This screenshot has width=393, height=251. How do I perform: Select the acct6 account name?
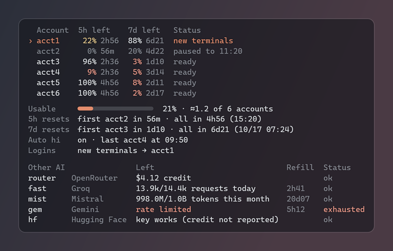click(x=48, y=93)
